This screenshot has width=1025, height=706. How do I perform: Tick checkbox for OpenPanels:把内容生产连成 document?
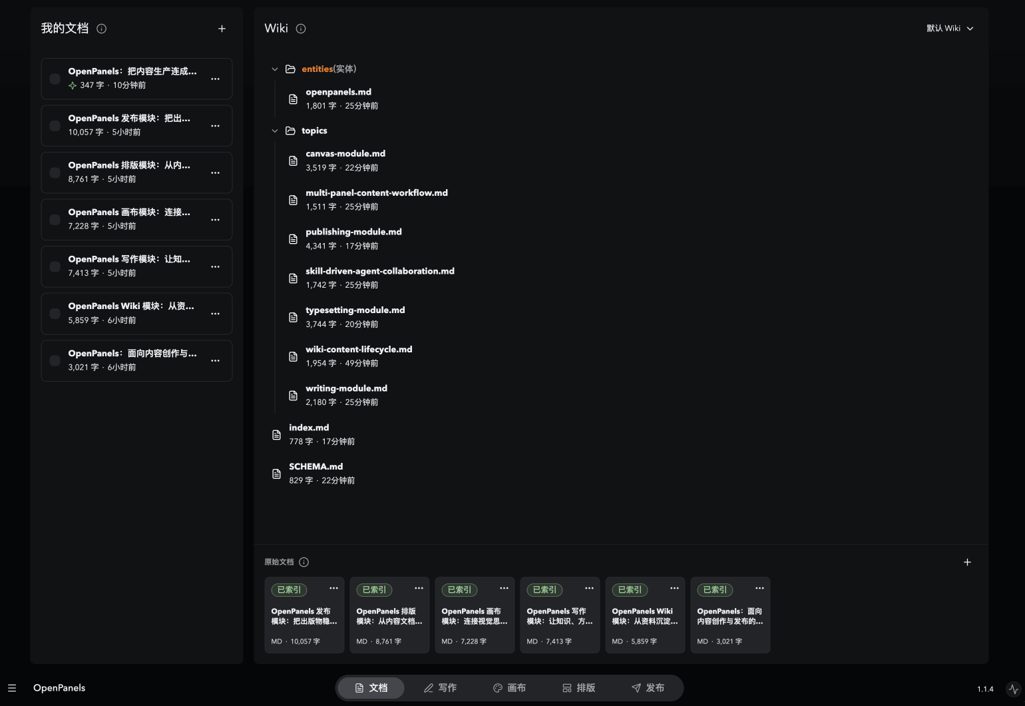55,79
